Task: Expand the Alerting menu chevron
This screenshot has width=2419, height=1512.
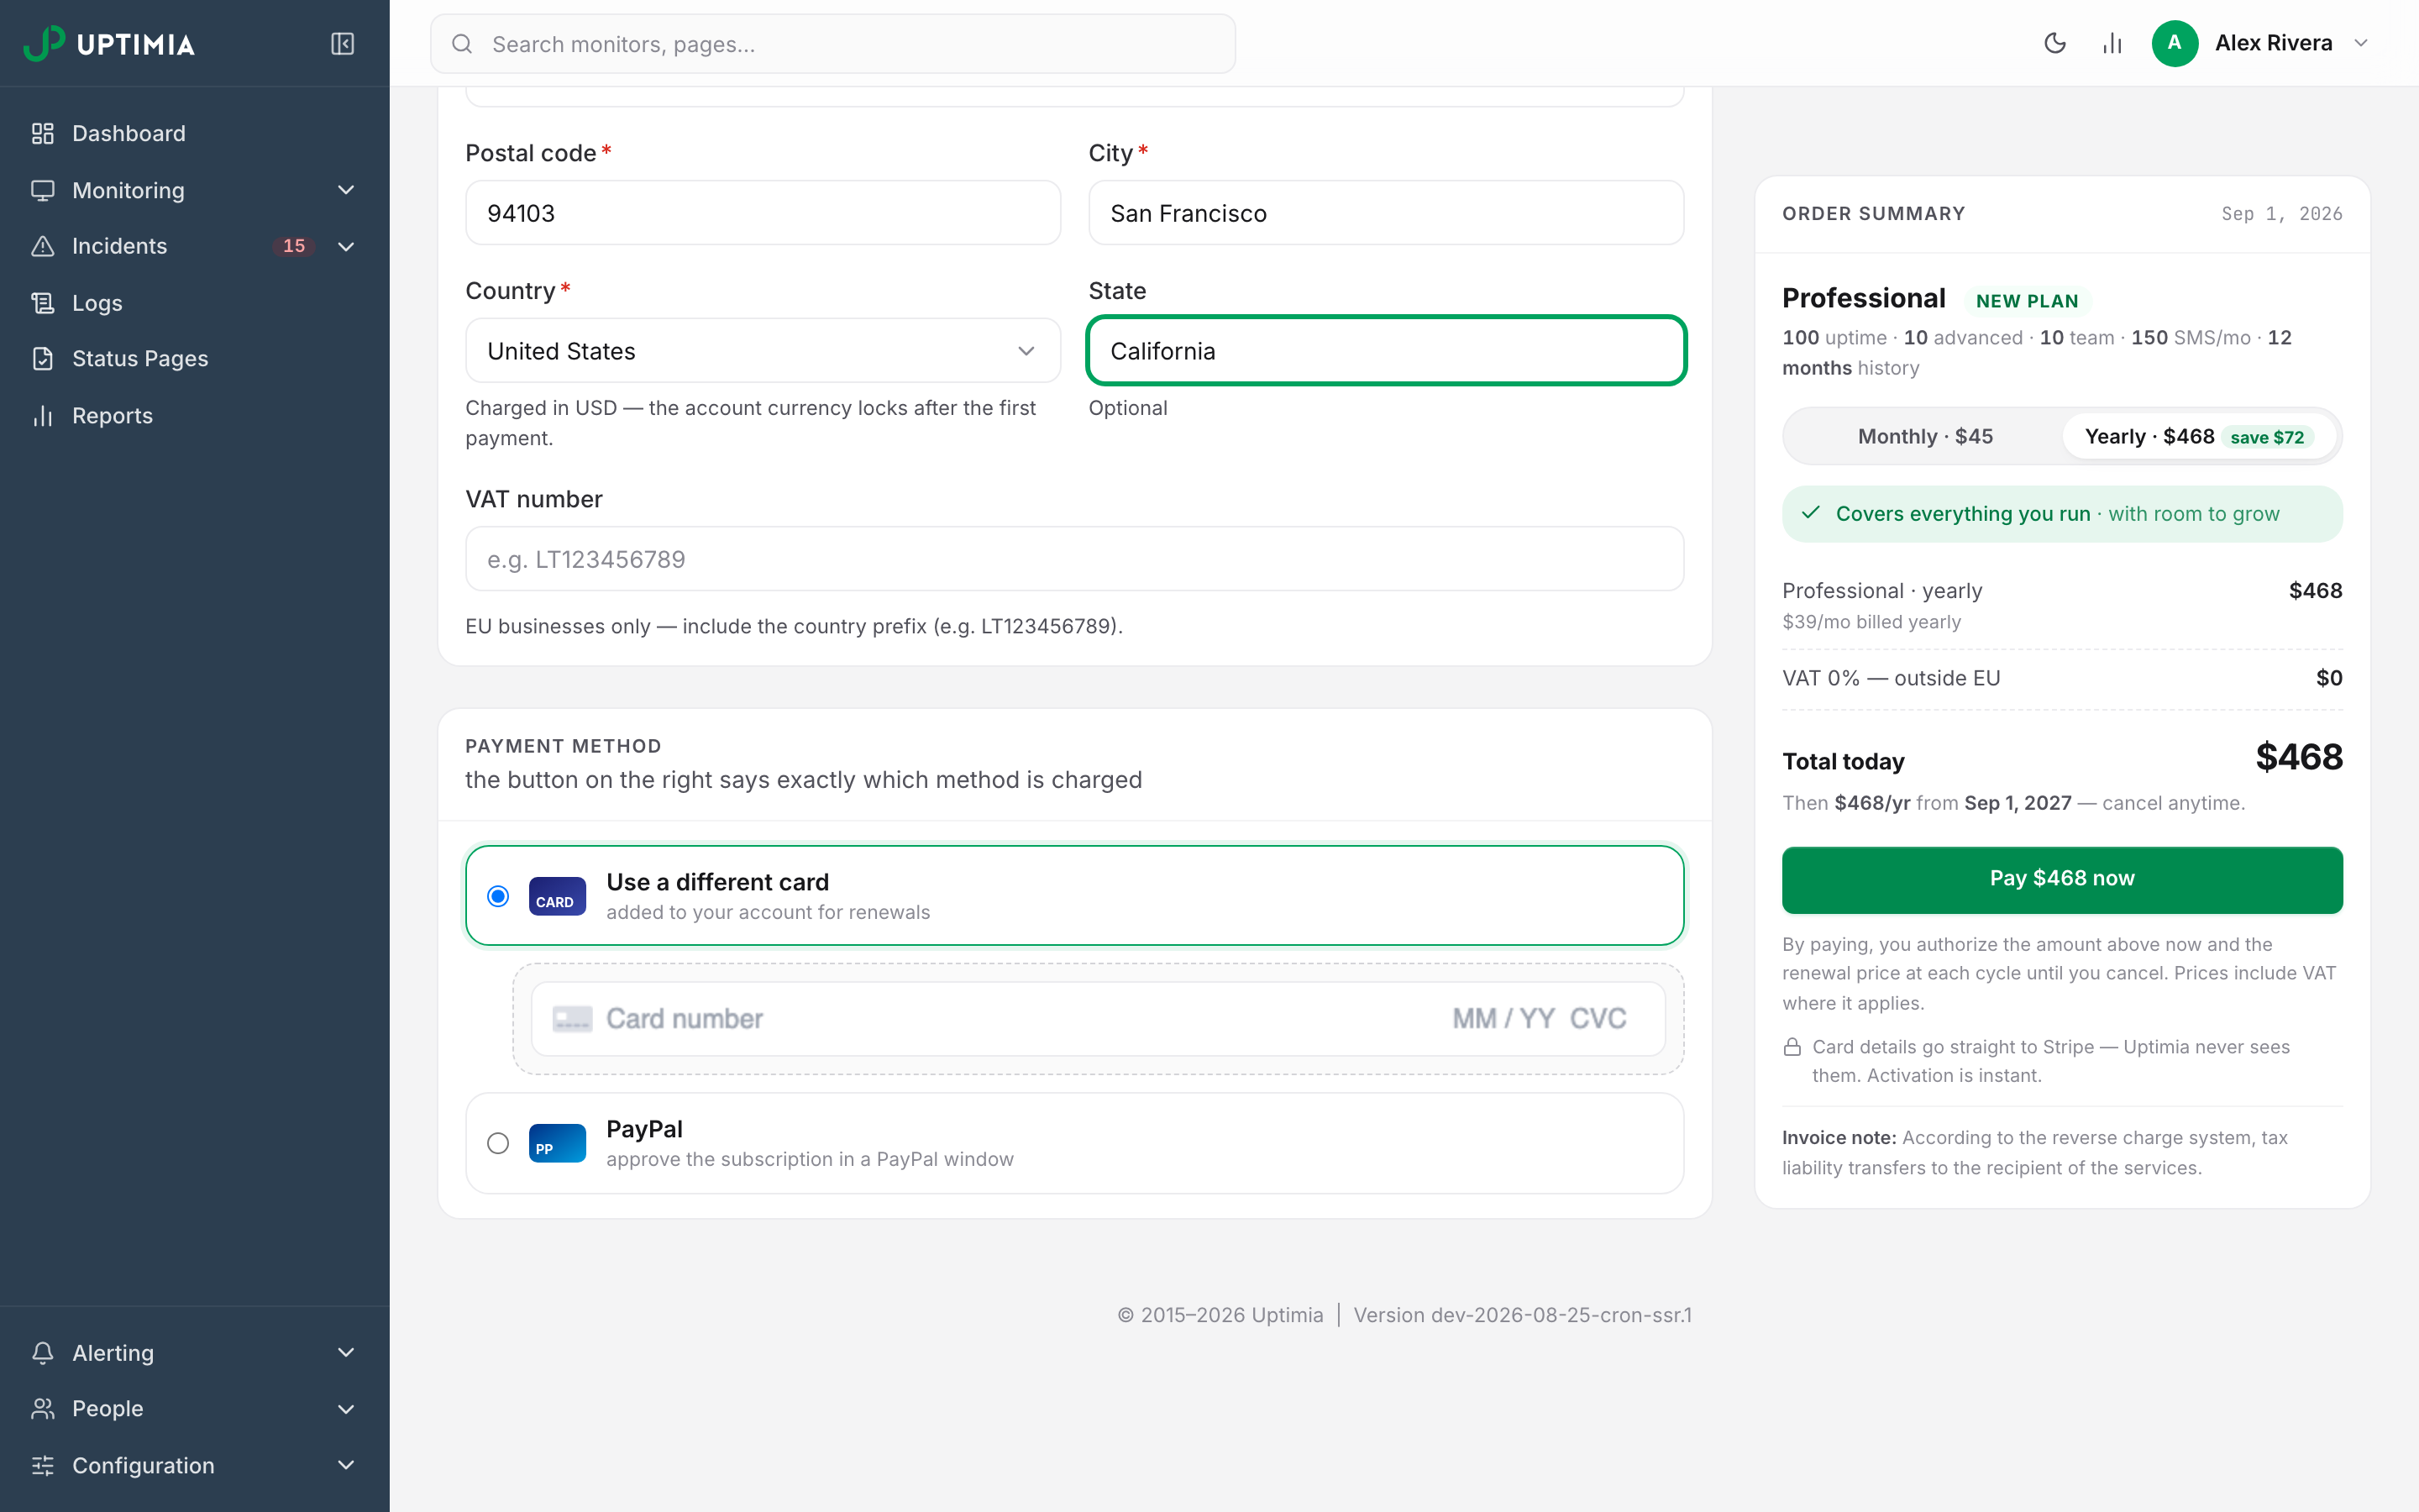Action: tap(346, 1353)
